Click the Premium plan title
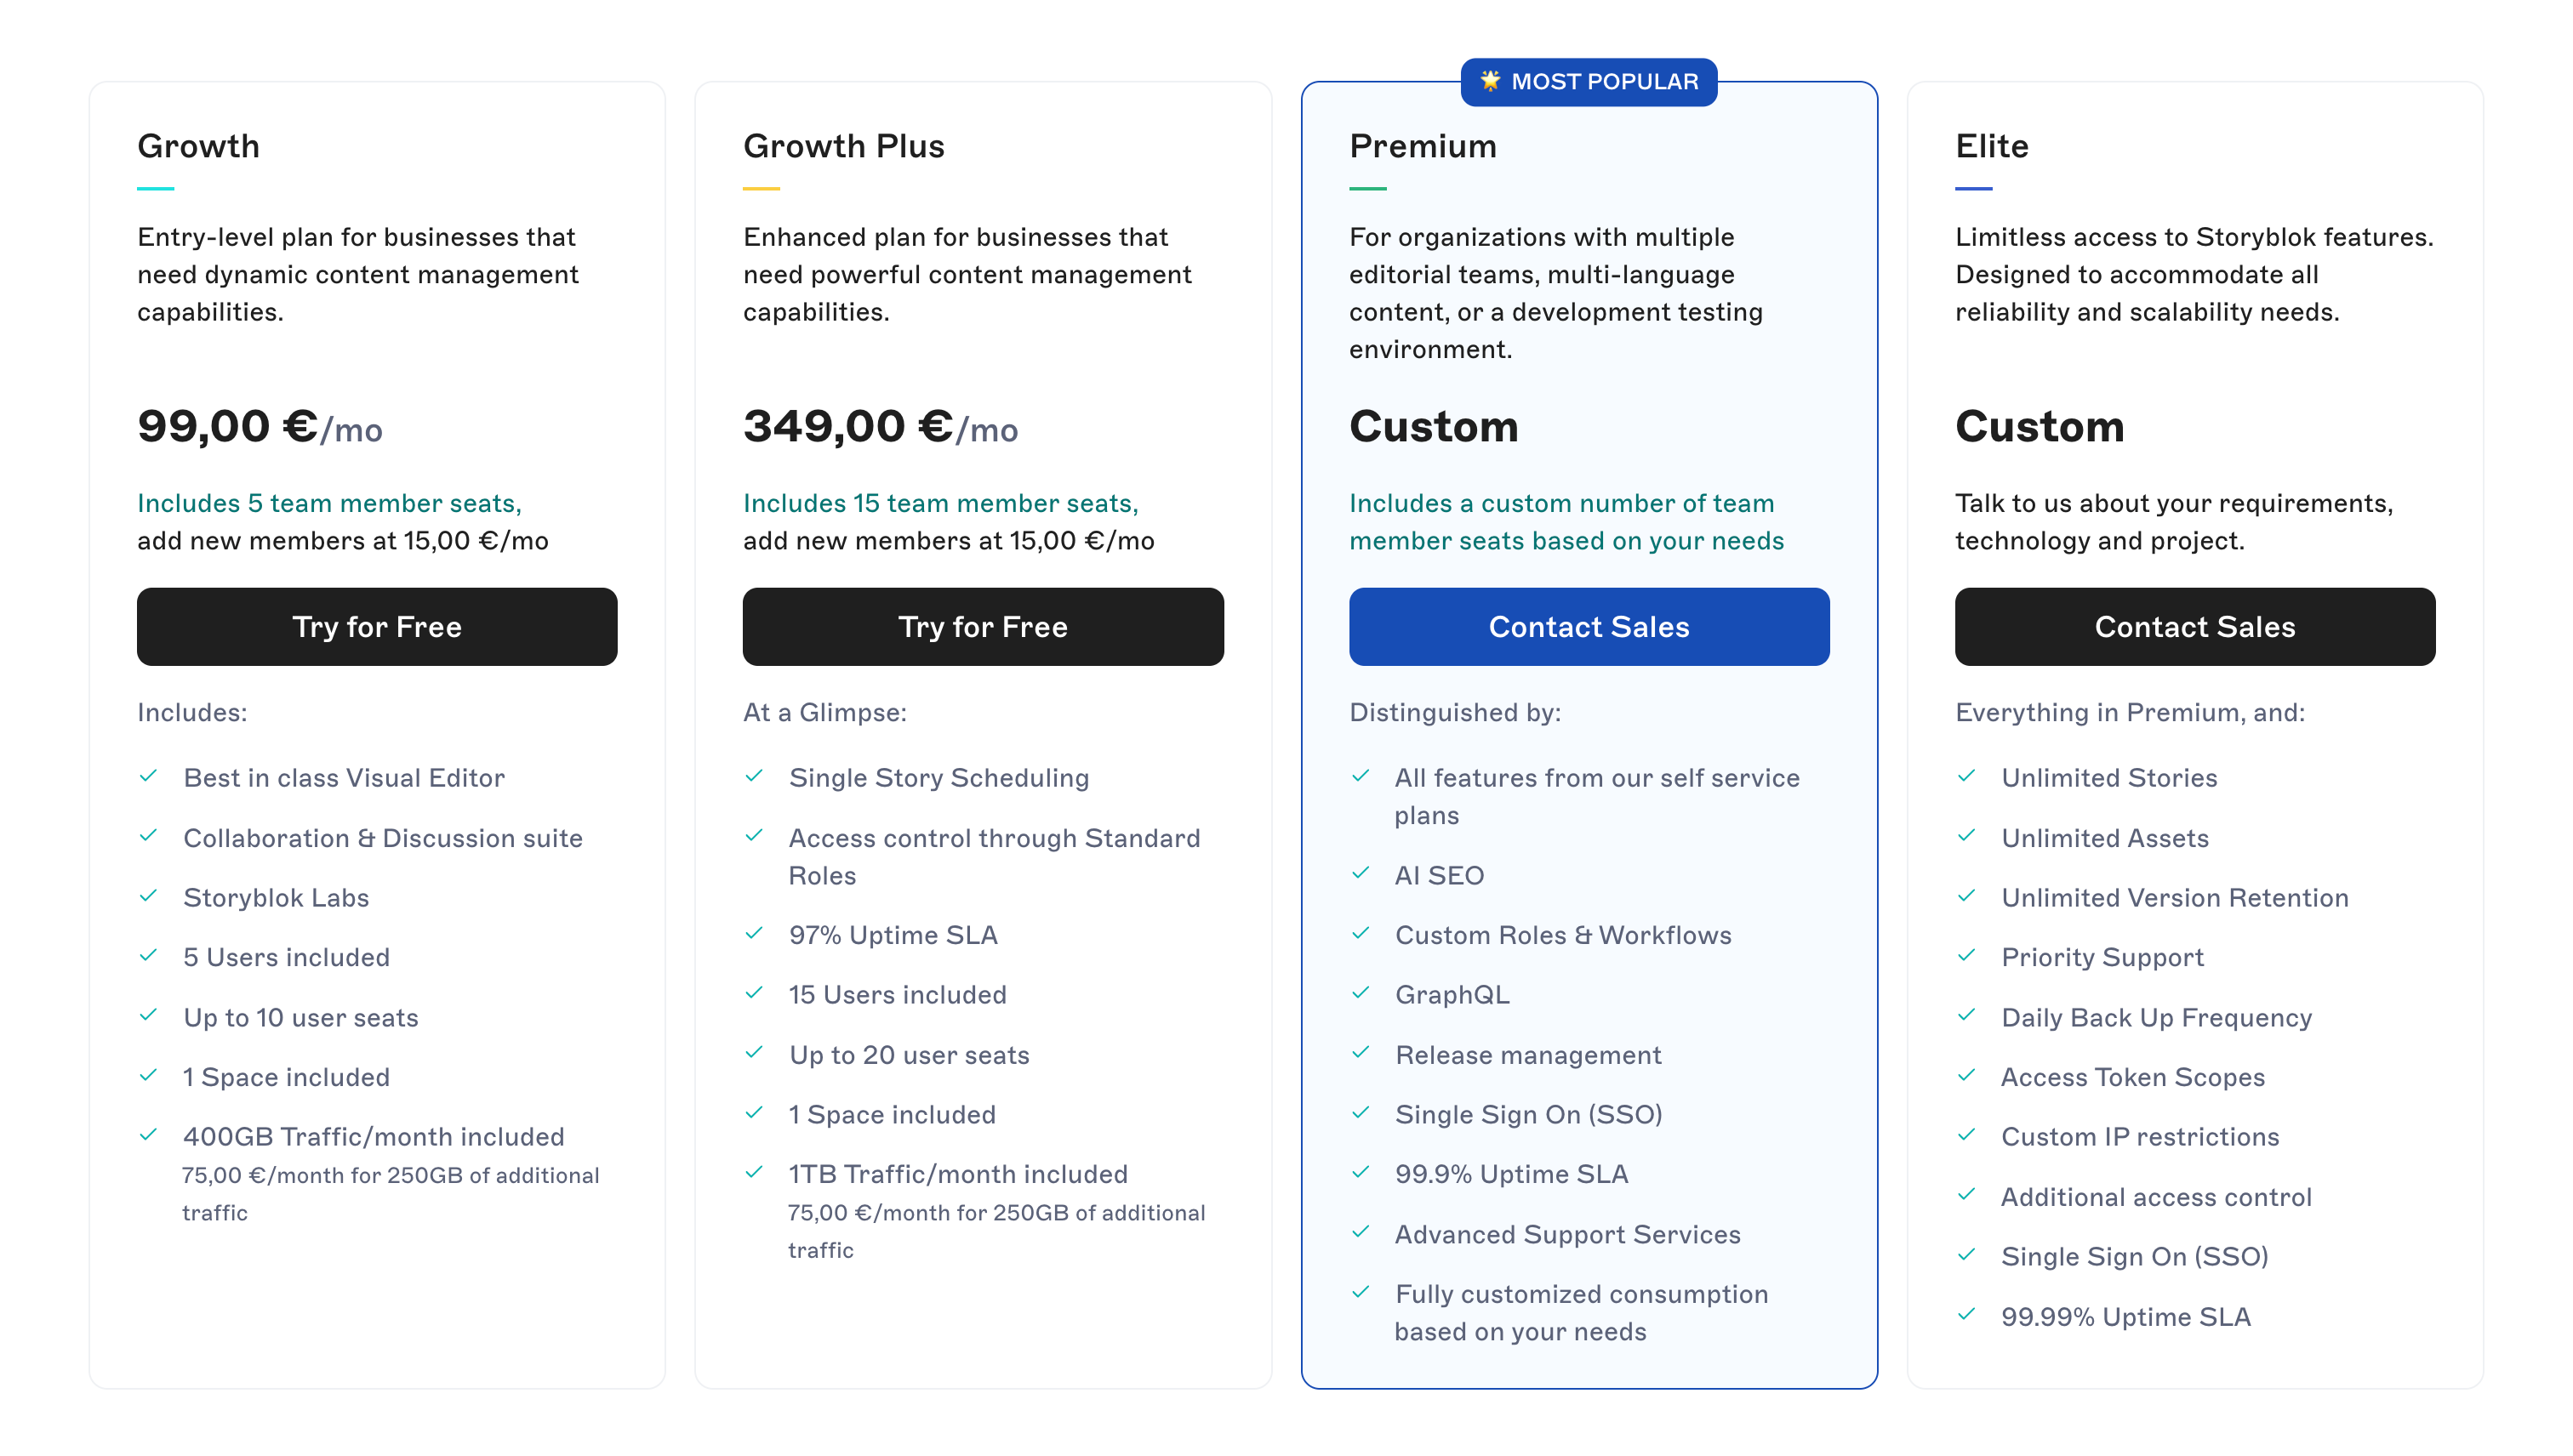The image size is (2573, 1456). (x=1423, y=146)
